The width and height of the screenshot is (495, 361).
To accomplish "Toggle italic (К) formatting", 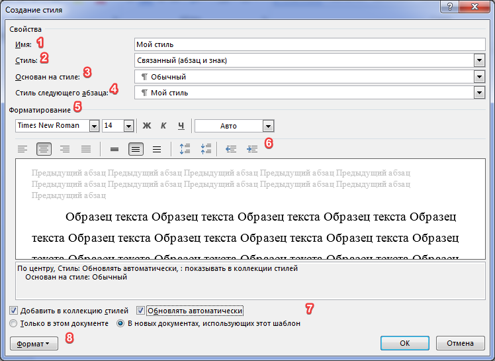I will coord(163,126).
